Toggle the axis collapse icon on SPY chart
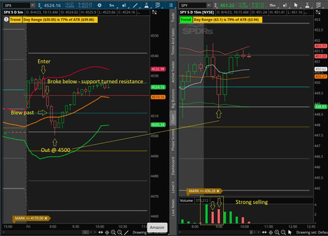Viewport: 328px width, 236px height. tap(318, 12)
